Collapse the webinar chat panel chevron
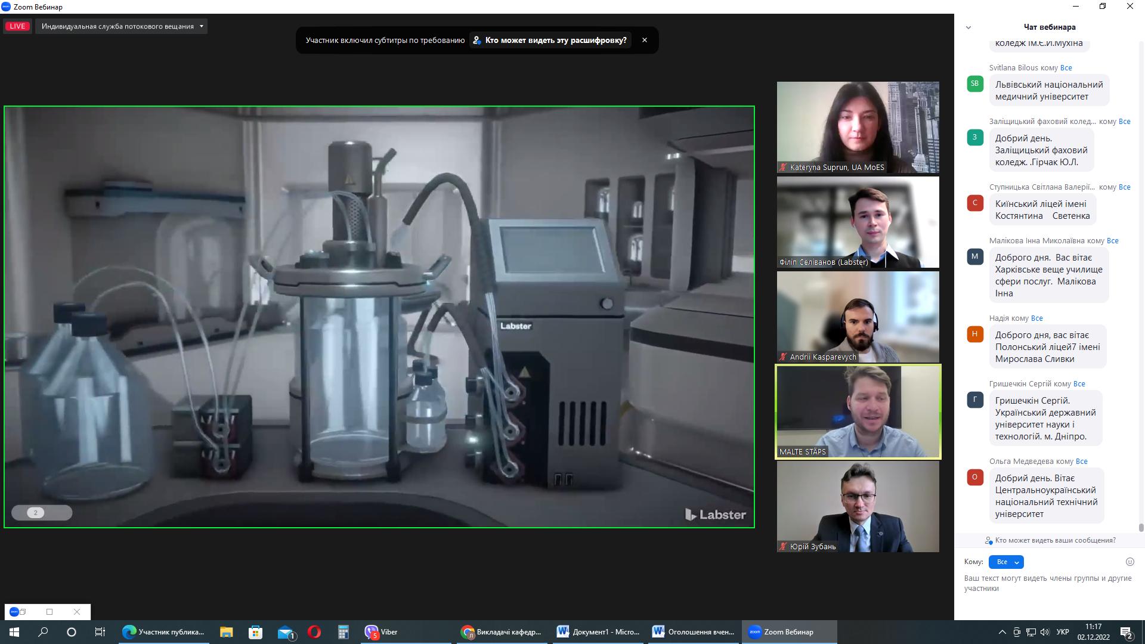This screenshot has height=644, width=1145. point(968,27)
